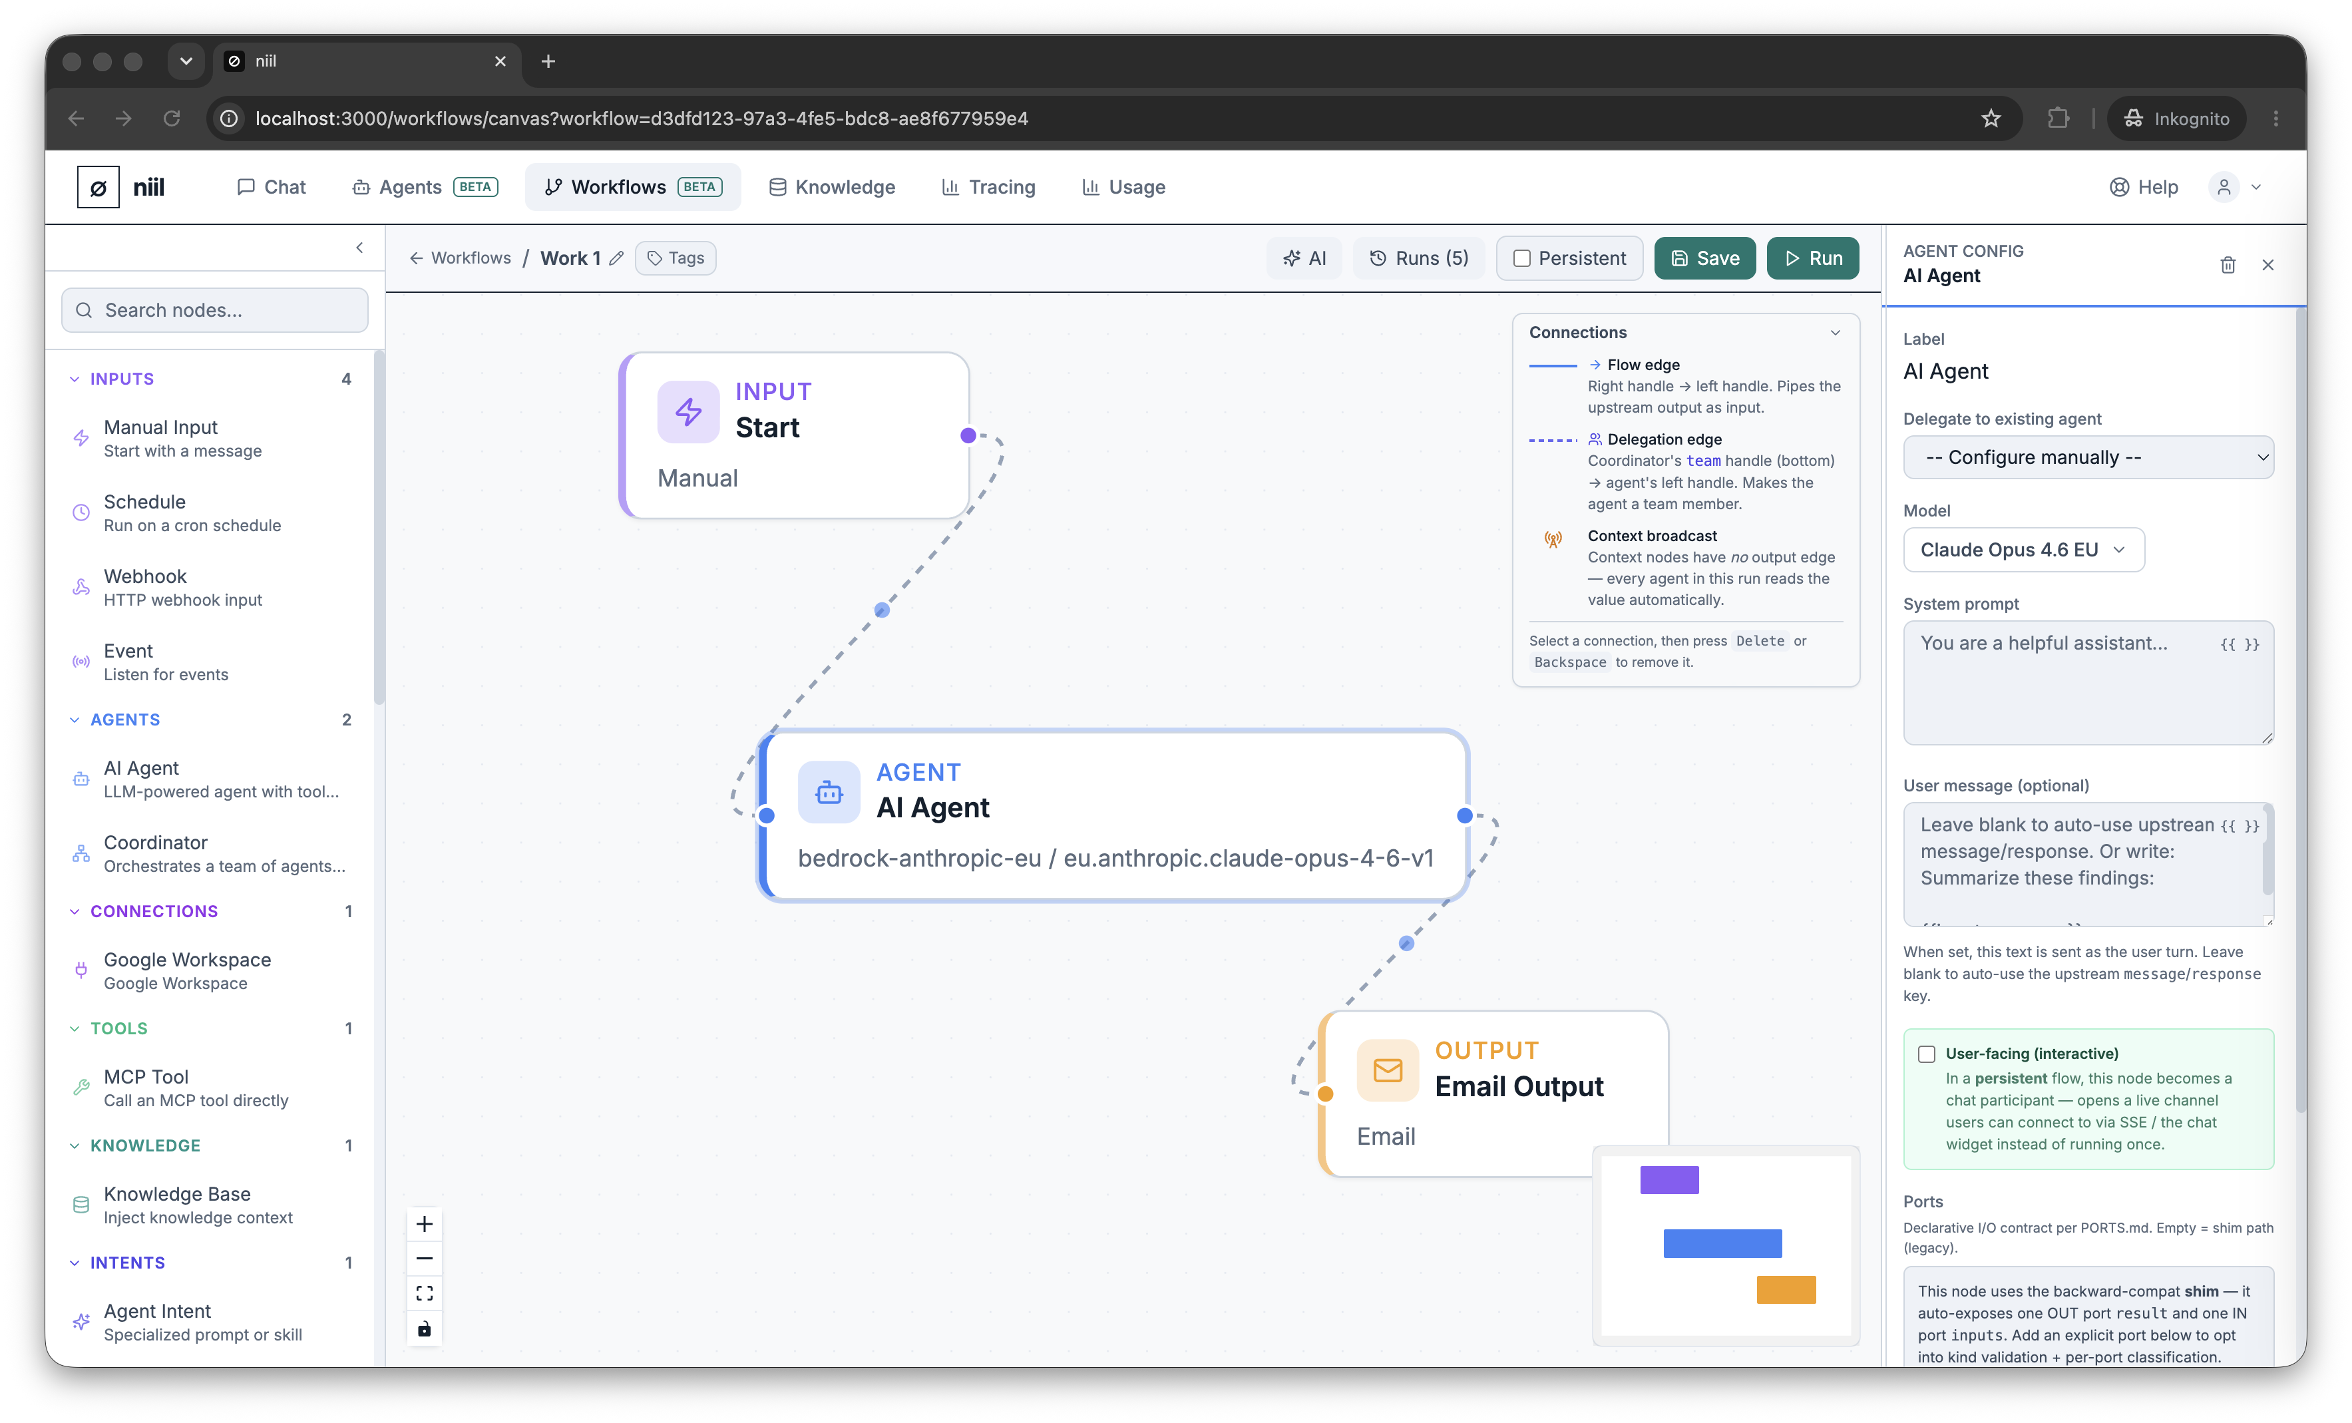Open the Model dropdown Claude Opus 4.6 EU

tap(2024, 550)
